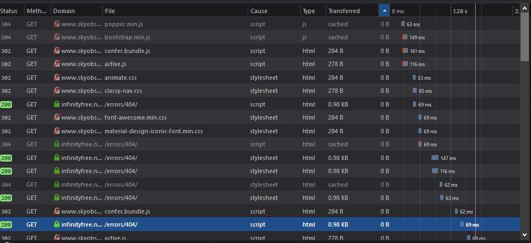The image size is (531, 243).
Task: Click insecure lock icon in font-awesome.min.css row
Action: (x=57, y=117)
